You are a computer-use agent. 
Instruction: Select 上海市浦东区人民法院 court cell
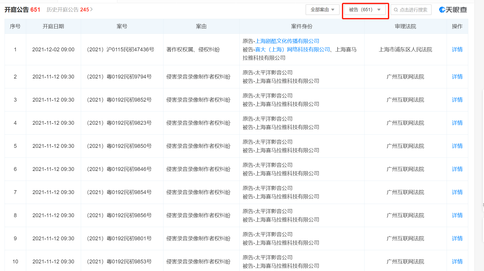pos(405,50)
